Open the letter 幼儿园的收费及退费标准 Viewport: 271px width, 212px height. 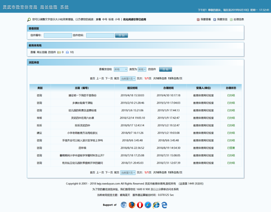click(x=82, y=111)
